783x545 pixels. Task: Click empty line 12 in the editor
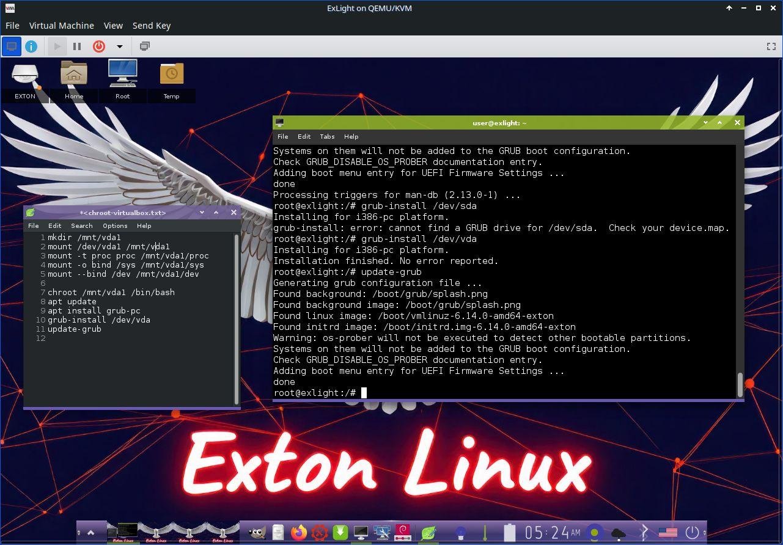click(x=141, y=338)
